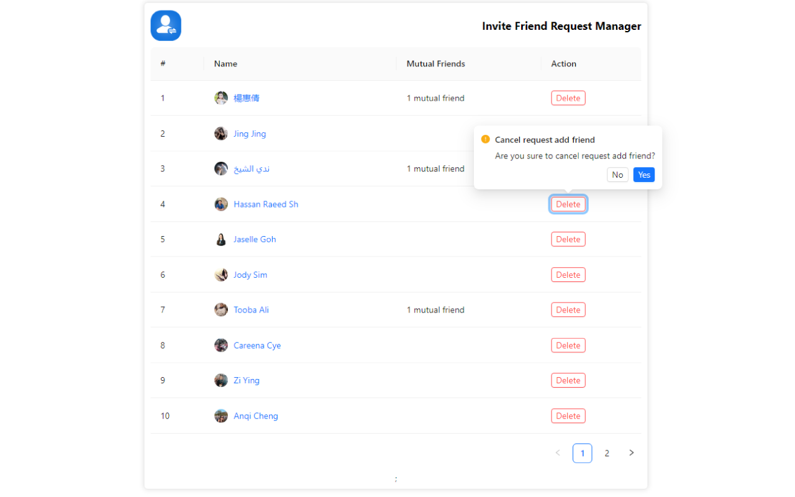Click the Jing Jing name link
This screenshot has height=497, width=795.
point(250,133)
